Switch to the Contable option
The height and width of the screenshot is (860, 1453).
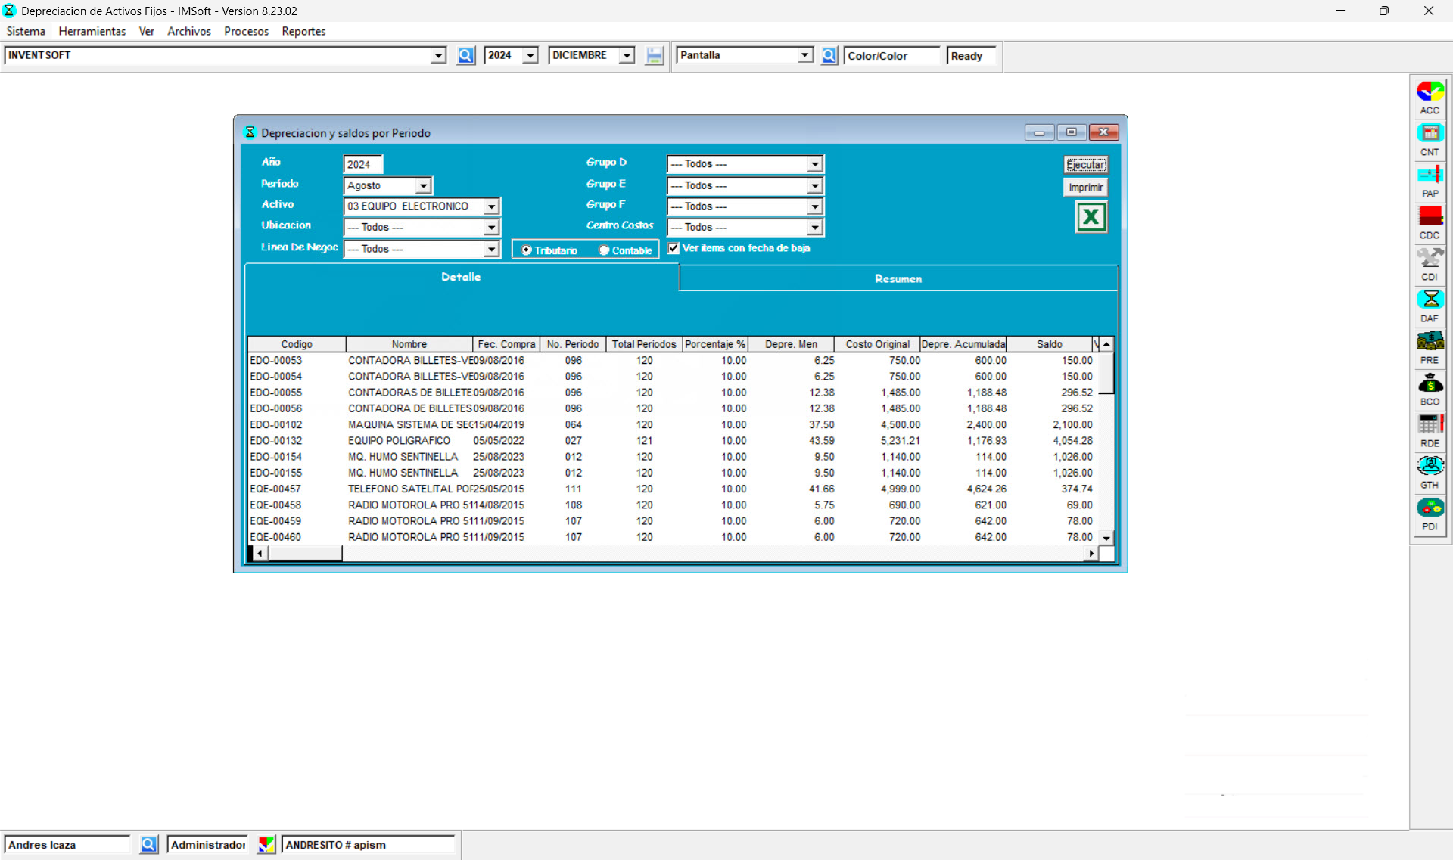pyautogui.click(x=603, y=250)
